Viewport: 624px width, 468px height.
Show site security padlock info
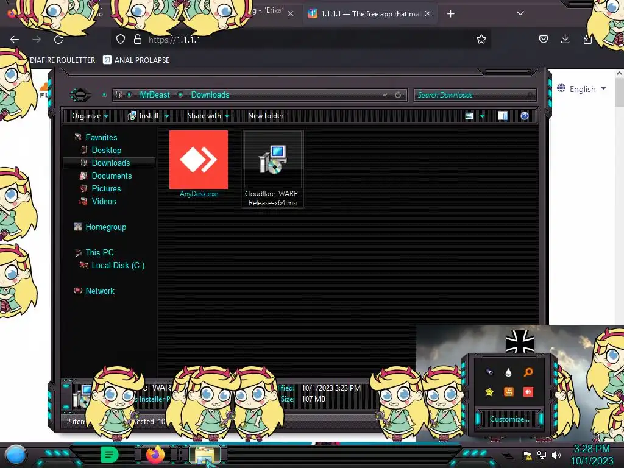coord(138,39)
